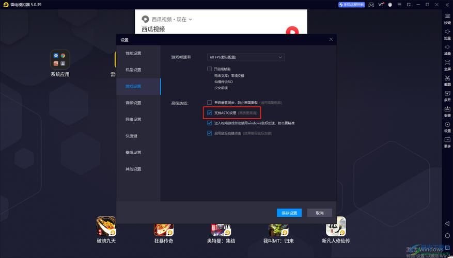
Task: Select the 游戏设置 tab
Action: tap(138, 86)
